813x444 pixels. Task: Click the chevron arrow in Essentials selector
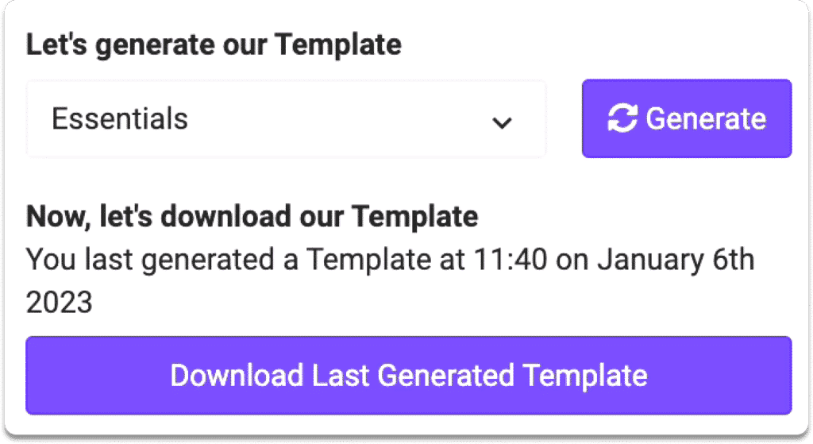click(x=502, y=123)
